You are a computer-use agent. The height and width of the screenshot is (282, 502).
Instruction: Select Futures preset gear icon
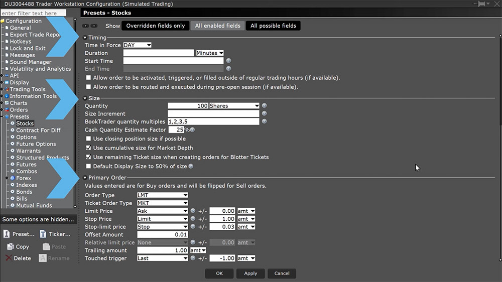(x=13, y=164)
